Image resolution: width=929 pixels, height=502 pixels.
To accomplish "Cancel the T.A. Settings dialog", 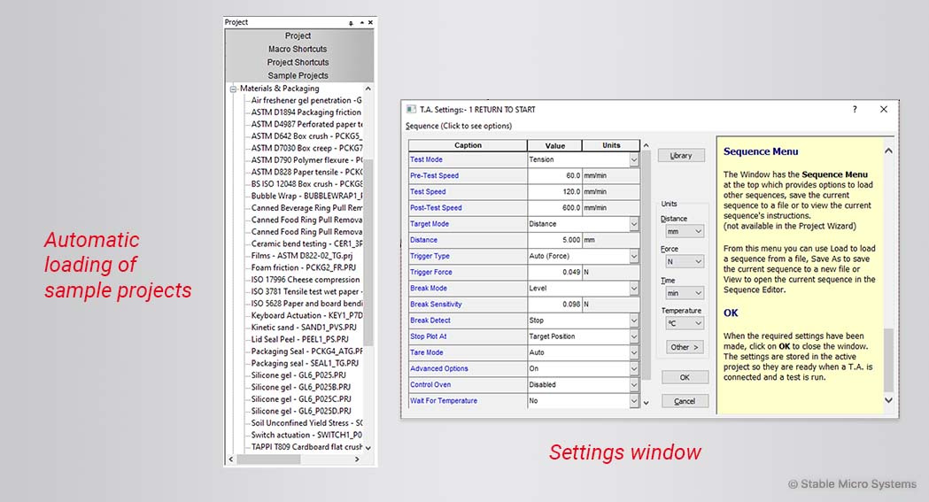I will coord(685,401).
